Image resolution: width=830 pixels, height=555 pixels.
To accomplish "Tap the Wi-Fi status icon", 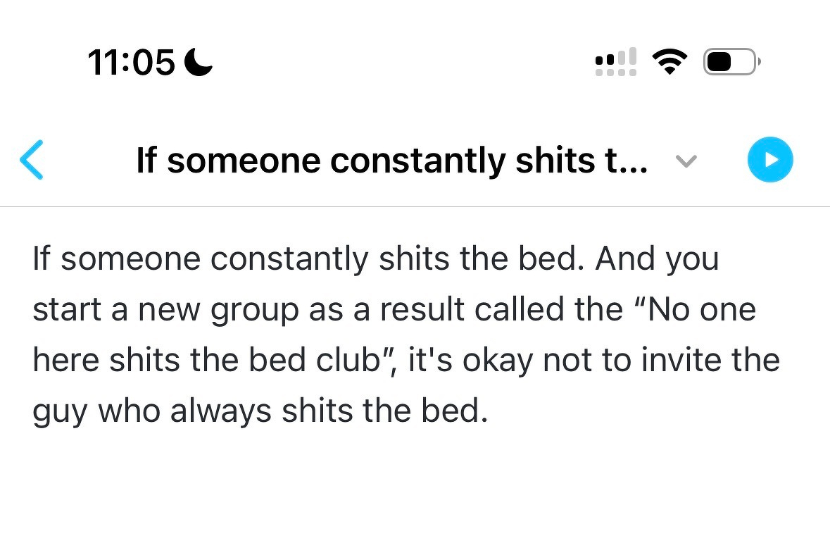I will 671,61.
